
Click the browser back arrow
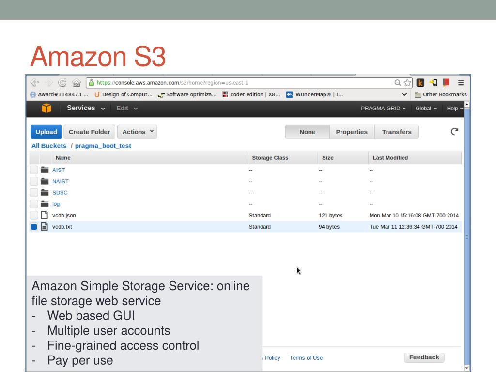click(34, 82)
